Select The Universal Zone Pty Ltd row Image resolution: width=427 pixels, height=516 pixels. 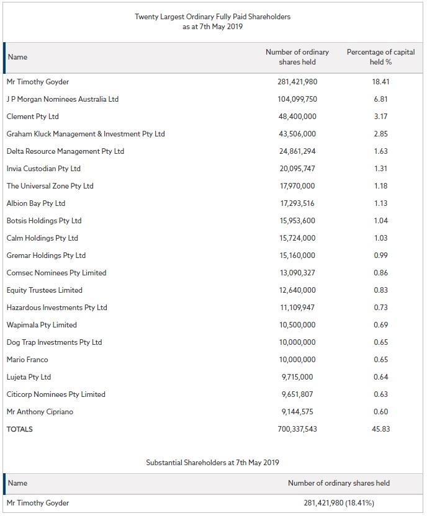coord(213,186)
